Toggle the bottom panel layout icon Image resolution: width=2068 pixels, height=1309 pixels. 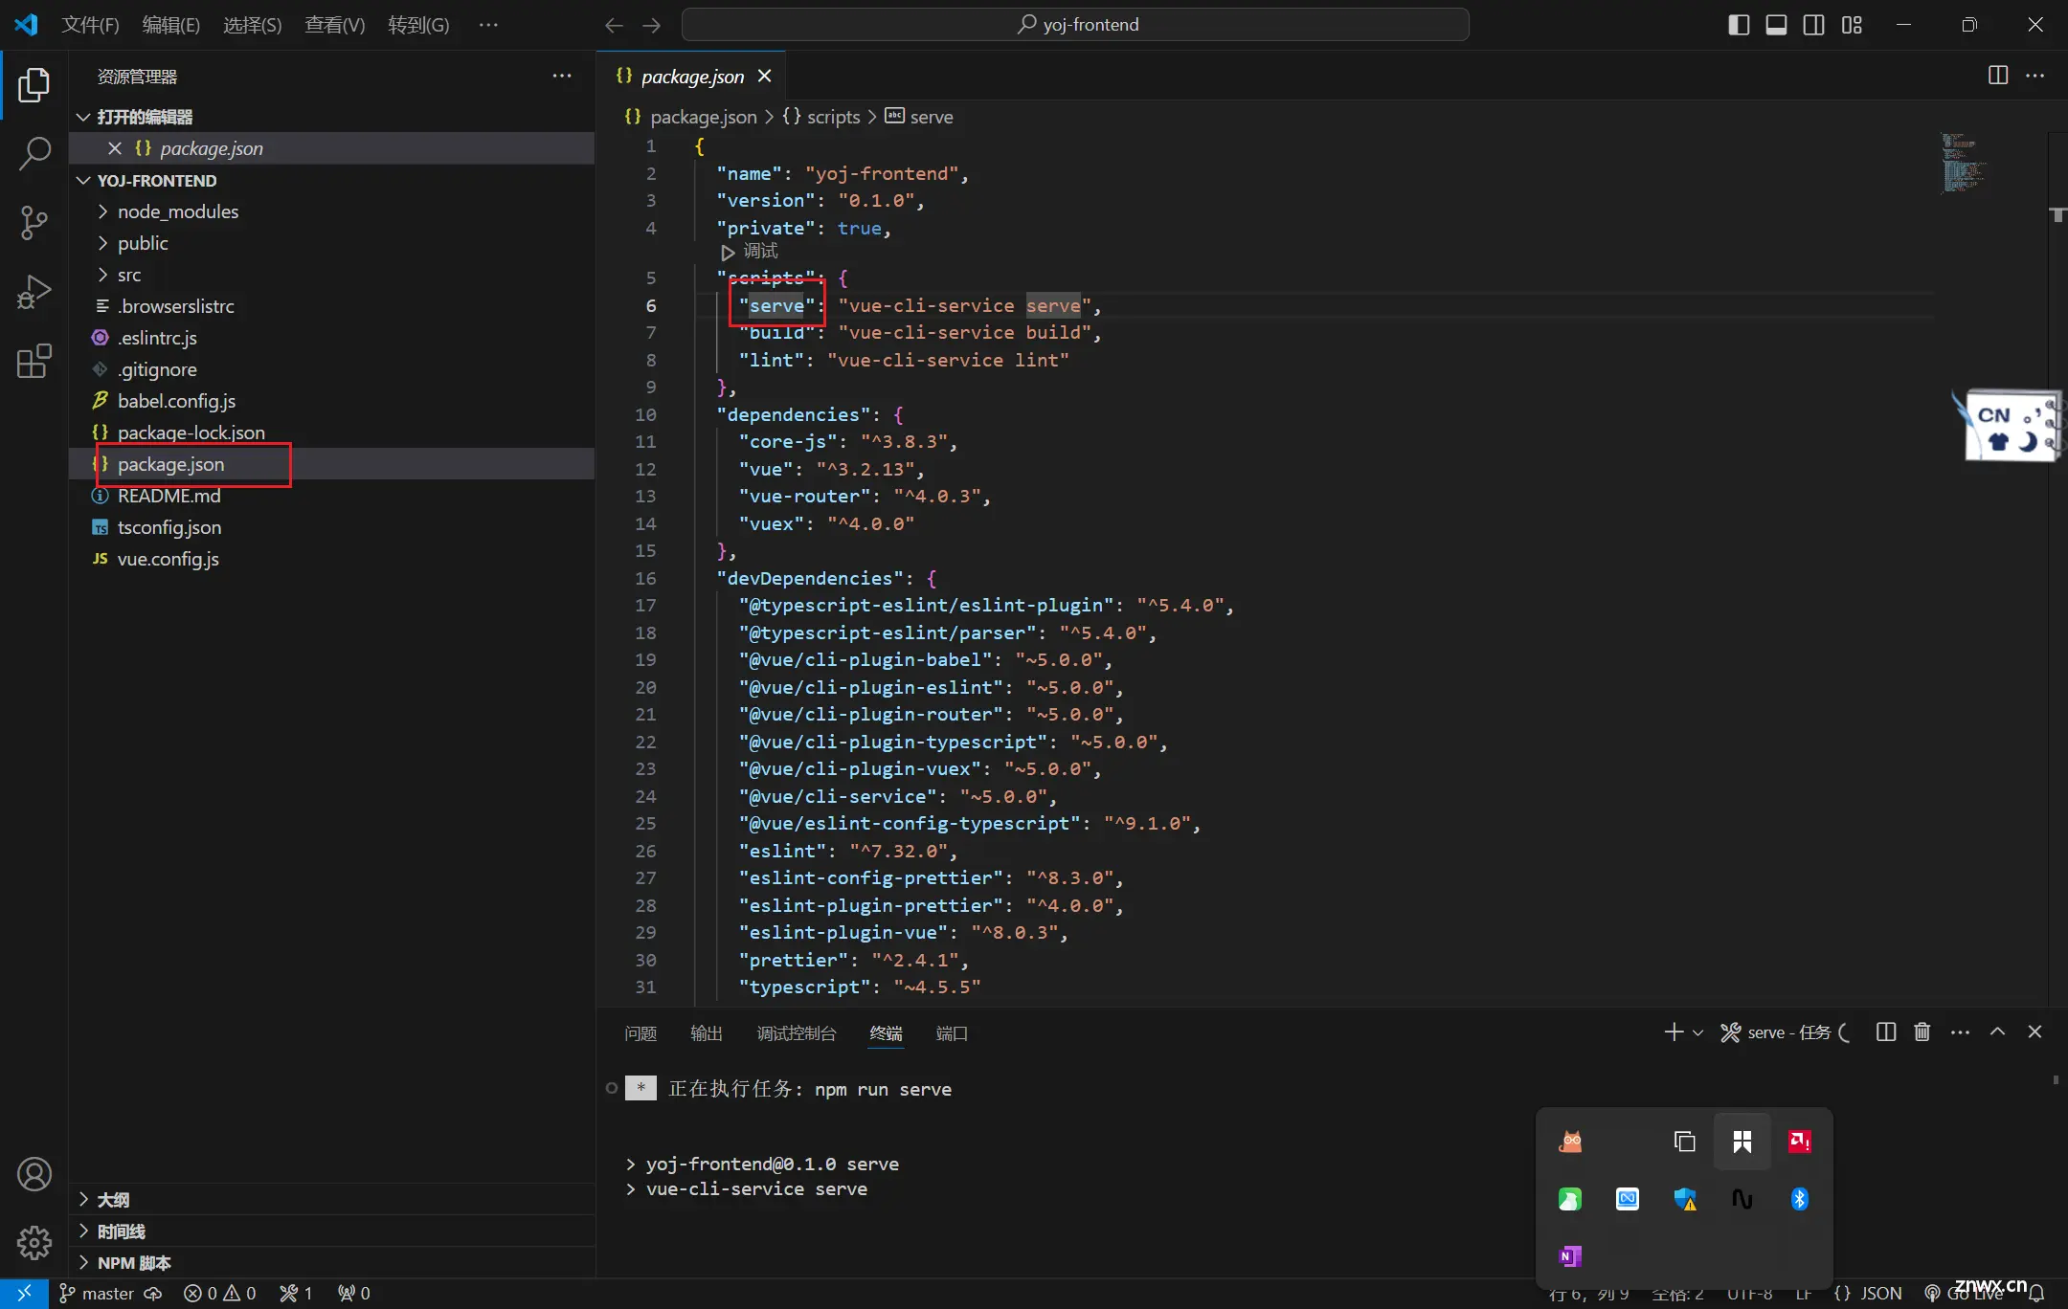[1776, 25]
